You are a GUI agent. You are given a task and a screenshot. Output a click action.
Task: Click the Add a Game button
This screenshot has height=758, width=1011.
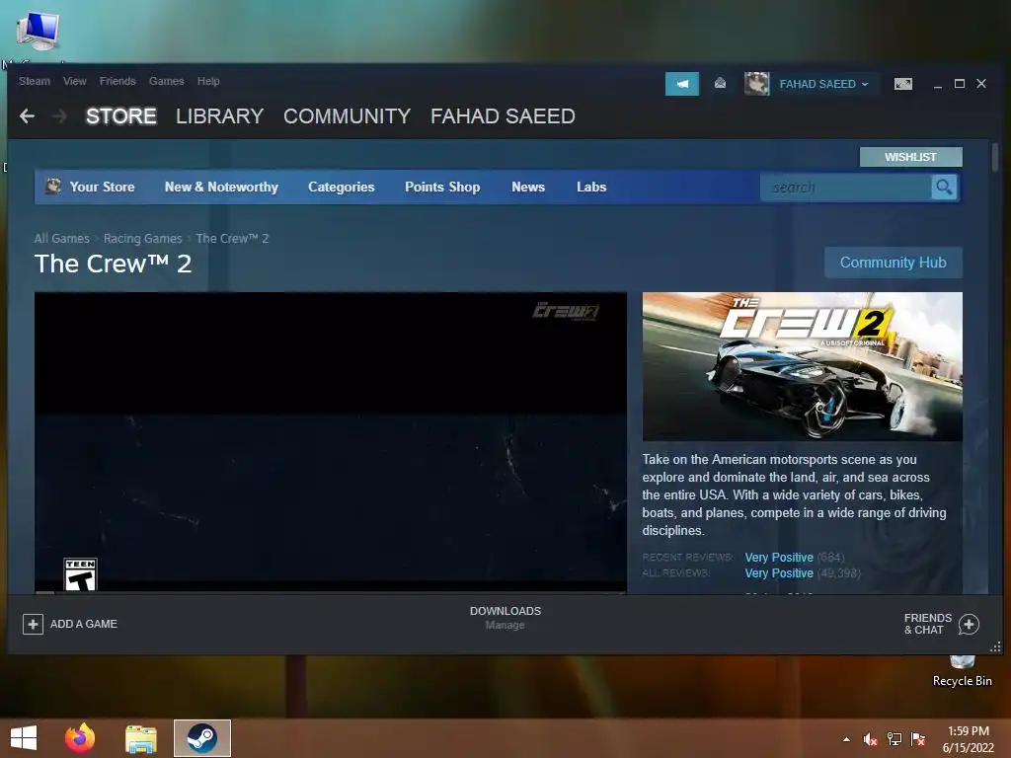click(70, 624)
